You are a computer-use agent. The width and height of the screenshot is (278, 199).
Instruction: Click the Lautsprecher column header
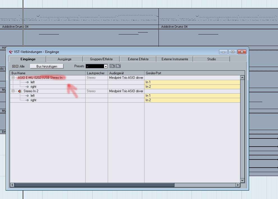[97, 73]
